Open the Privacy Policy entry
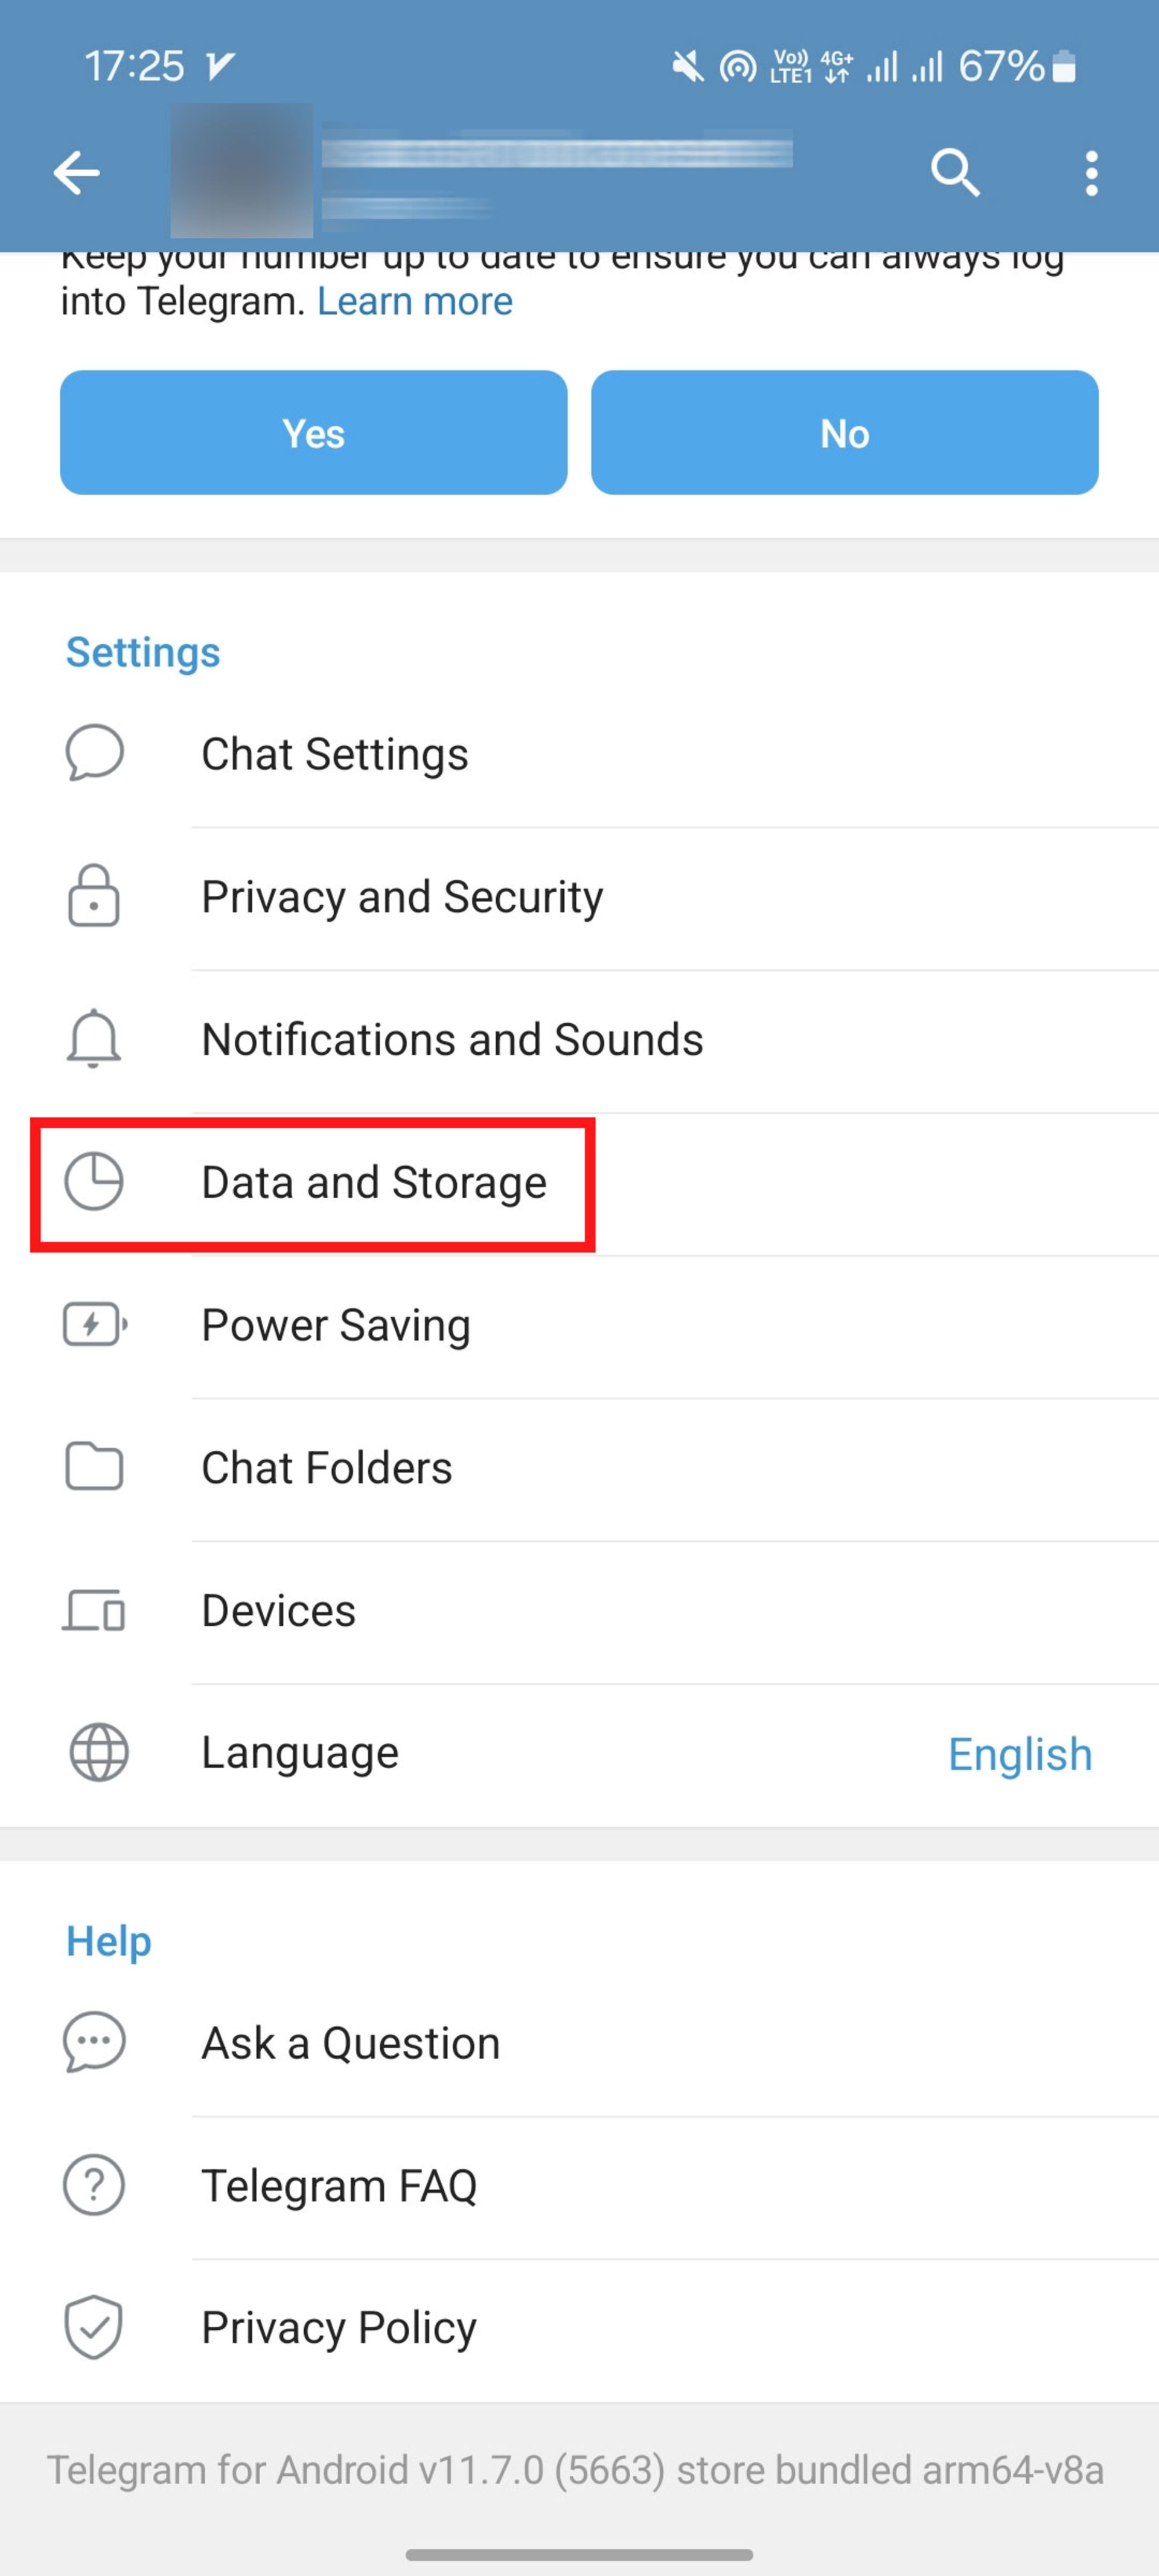This screenshot has width=1159, height=2576. point(579,2329)
